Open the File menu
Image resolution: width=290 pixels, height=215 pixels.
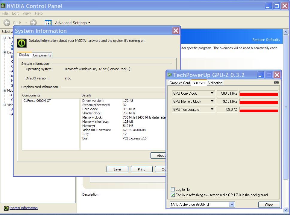point(5,13)
